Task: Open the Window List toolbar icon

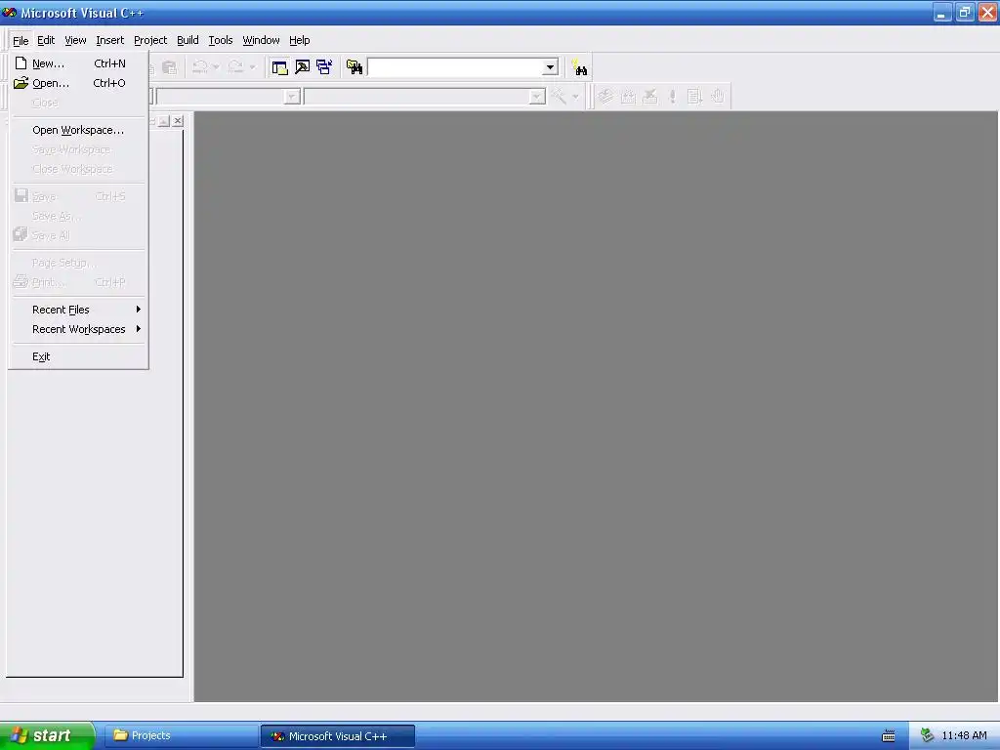Action: pyautogui.click(x=324, y=67)
